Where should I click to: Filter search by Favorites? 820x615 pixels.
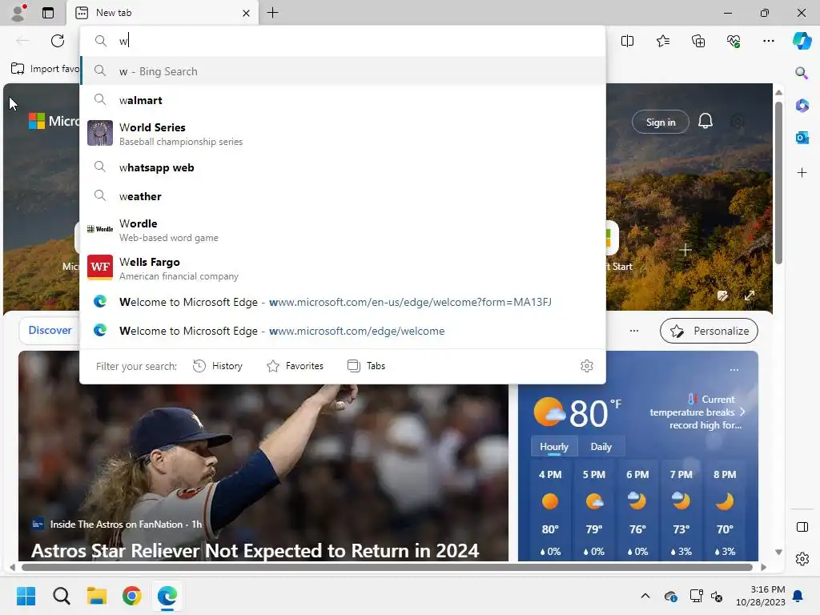tap(295, 365)
